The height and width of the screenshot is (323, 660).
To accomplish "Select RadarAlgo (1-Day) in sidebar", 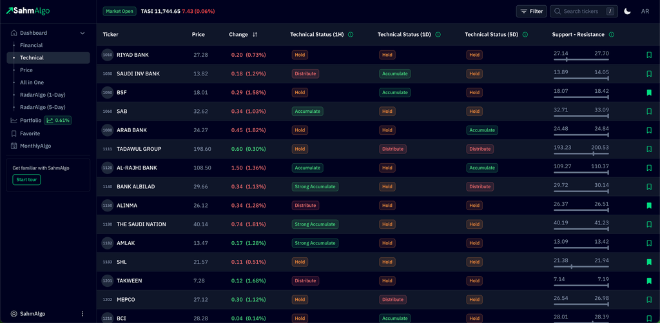I will coord(43,95).
